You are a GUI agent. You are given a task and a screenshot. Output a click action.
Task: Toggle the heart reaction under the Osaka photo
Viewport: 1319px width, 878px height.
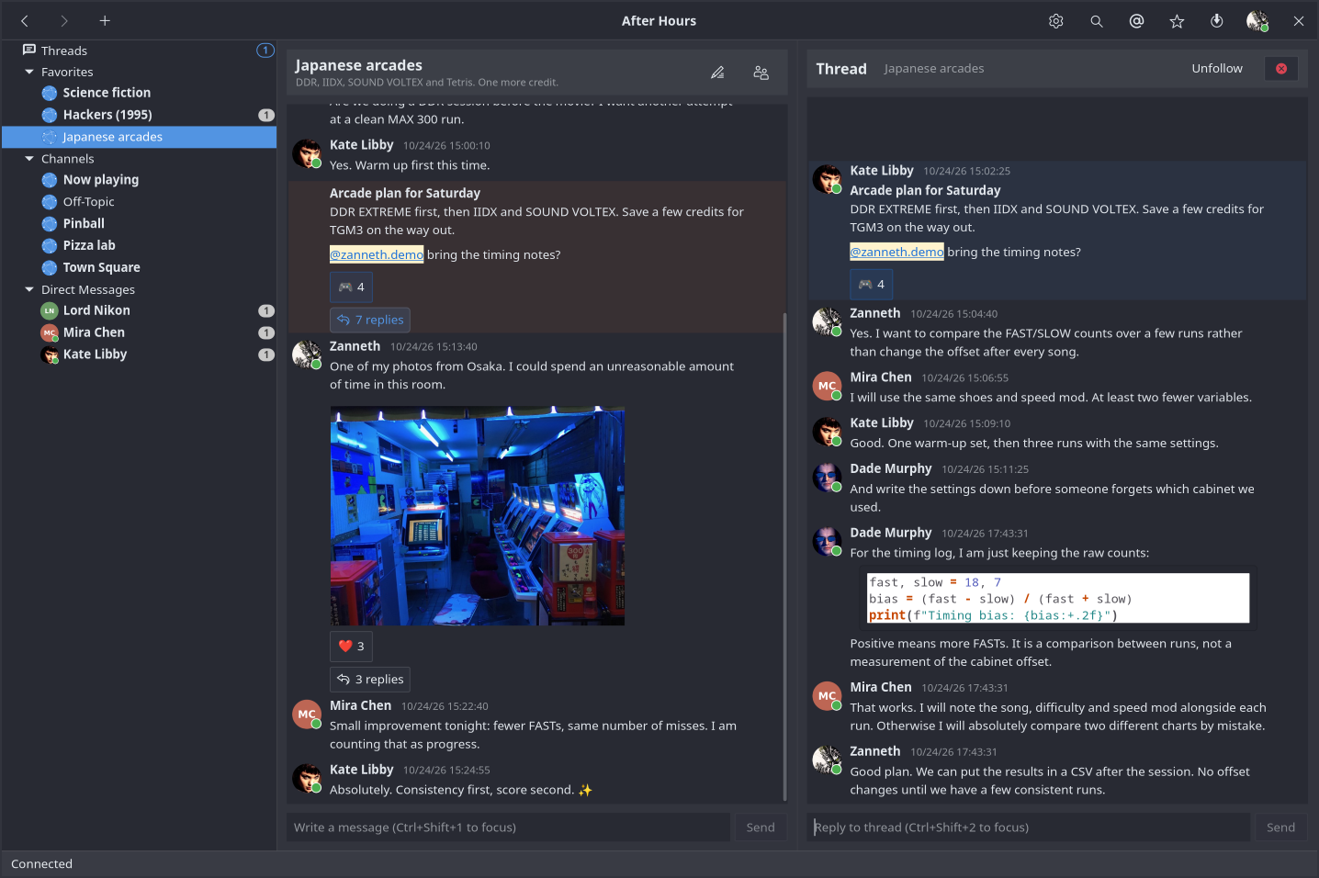pyautogui.click(x=352, y=647)
